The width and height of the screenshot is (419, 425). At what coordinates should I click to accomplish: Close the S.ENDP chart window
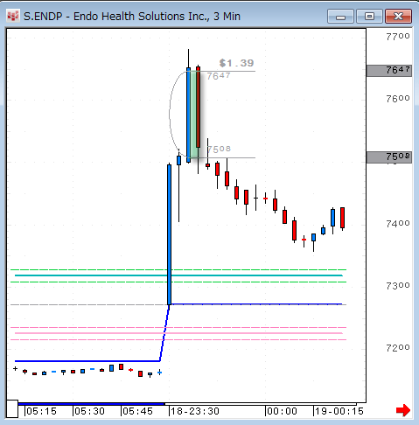[x=398, y=17]
